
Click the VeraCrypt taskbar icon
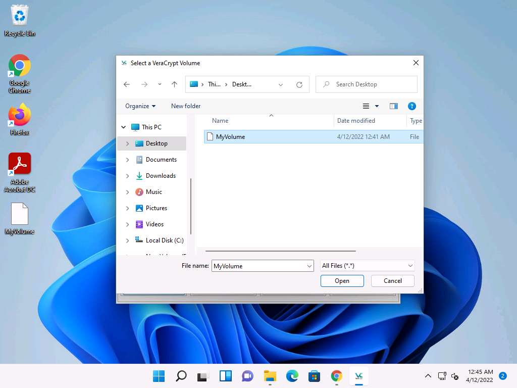tap(359, 376)
